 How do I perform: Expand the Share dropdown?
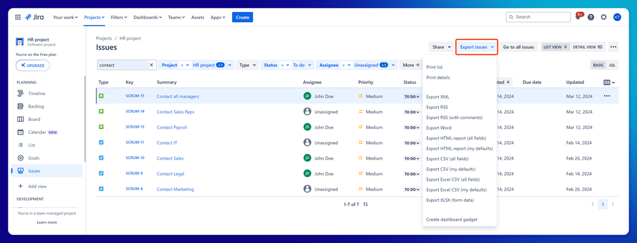(441, 47)
